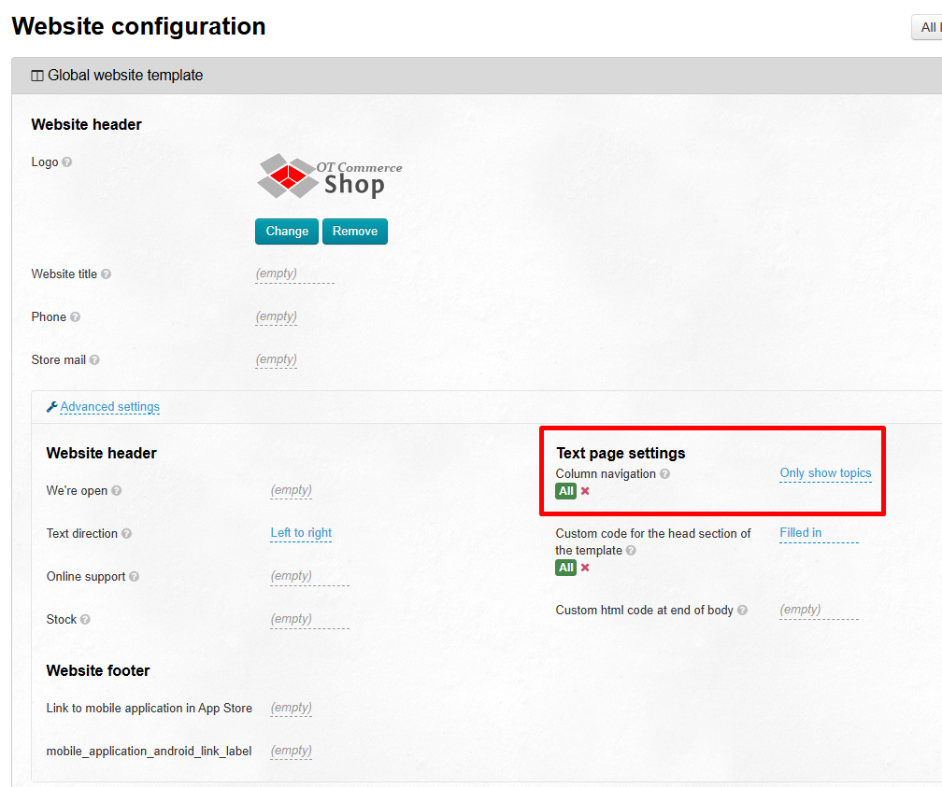
Task: Change the Left to right text direction
Action: pyautogui.click(x=301, y=533)
